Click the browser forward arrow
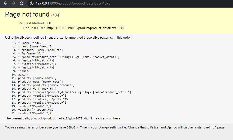Screen dimensions: 233x140 pyautogui.click(x=14, y=3)
